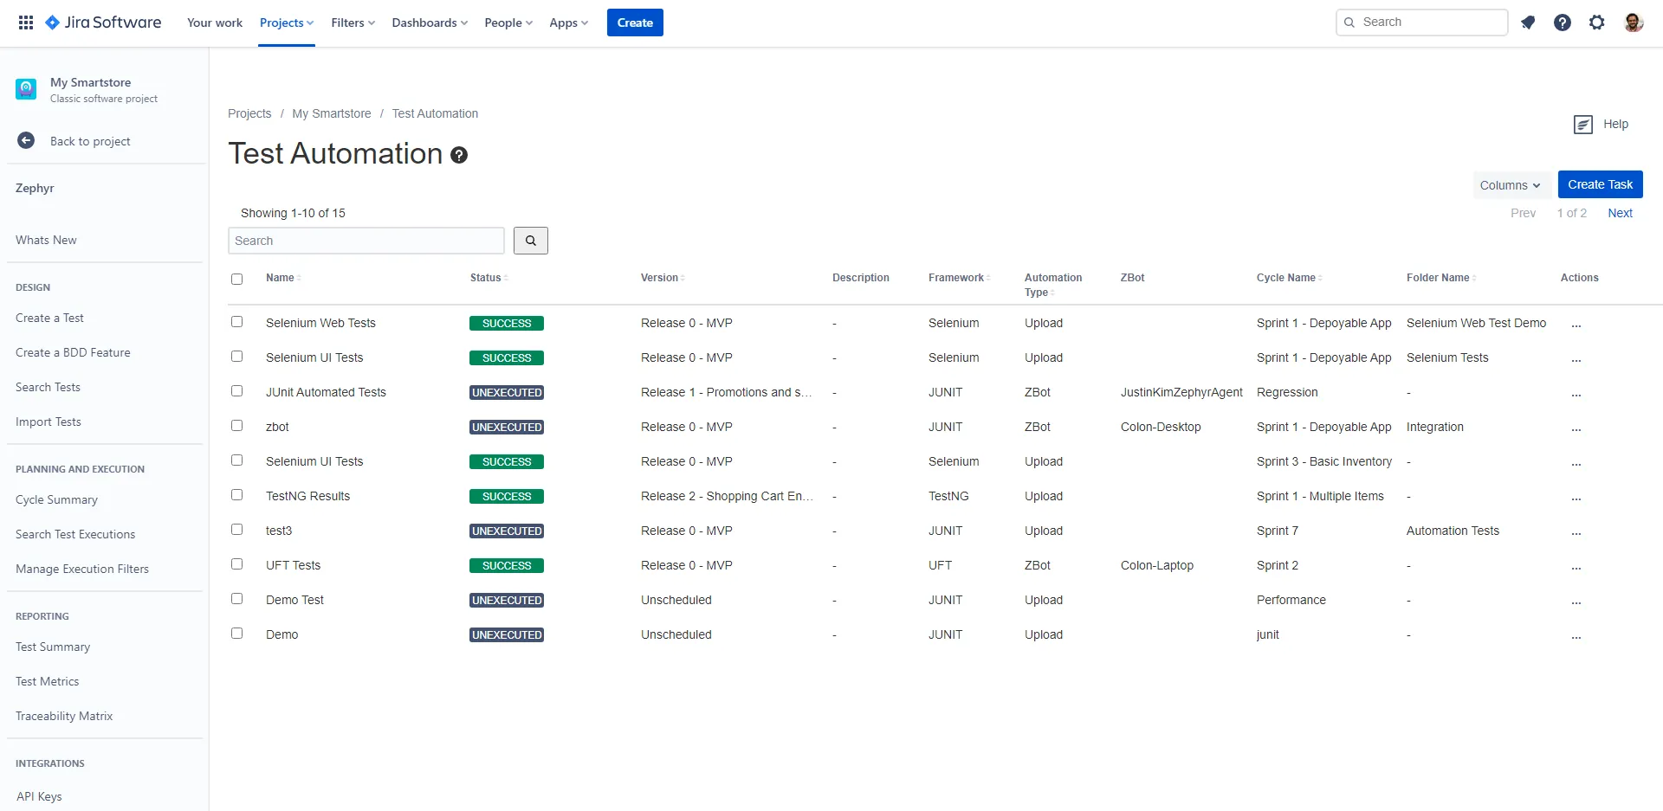
Task: Expand the Columns dropdown
Action: point(1510,185)
